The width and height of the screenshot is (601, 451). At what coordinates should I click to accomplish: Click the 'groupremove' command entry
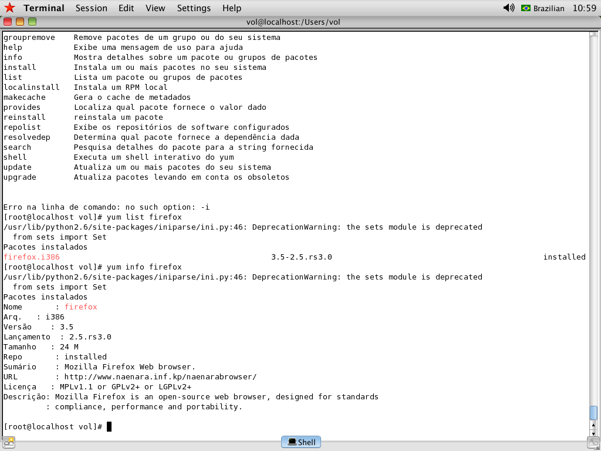point(29,38)
